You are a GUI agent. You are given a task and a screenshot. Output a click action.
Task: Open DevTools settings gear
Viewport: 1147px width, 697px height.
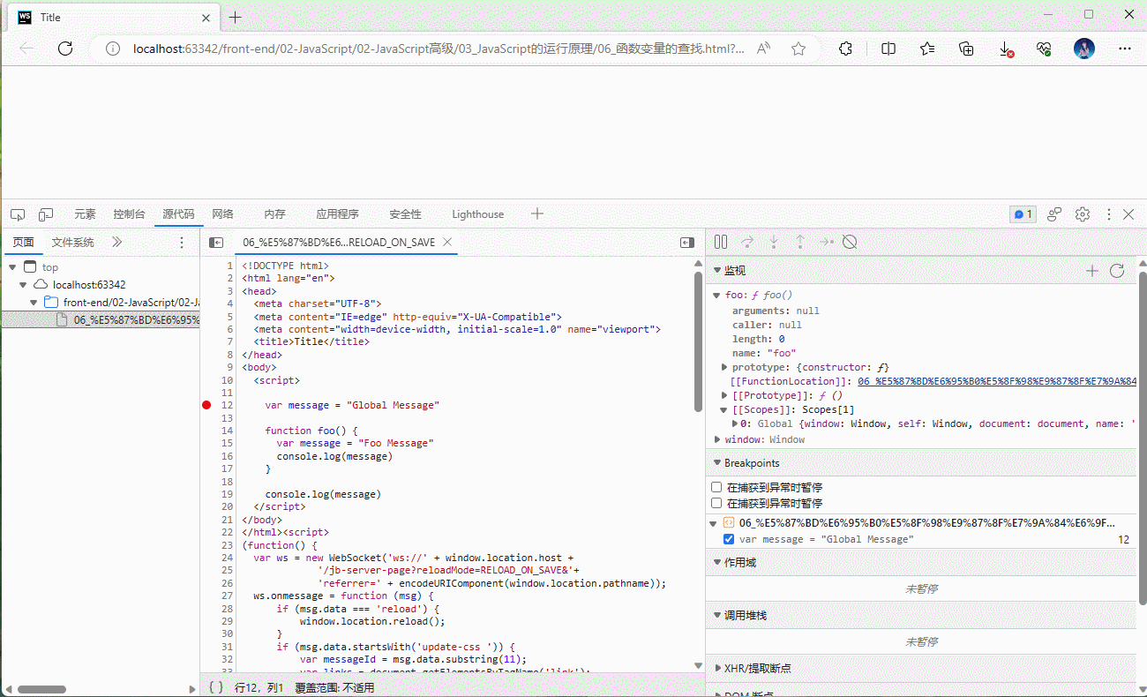coord(1083,214)
